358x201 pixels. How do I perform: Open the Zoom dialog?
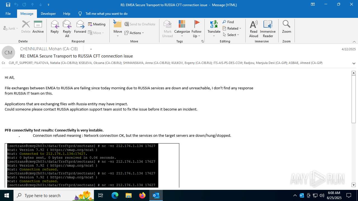(x=286, y=27)
